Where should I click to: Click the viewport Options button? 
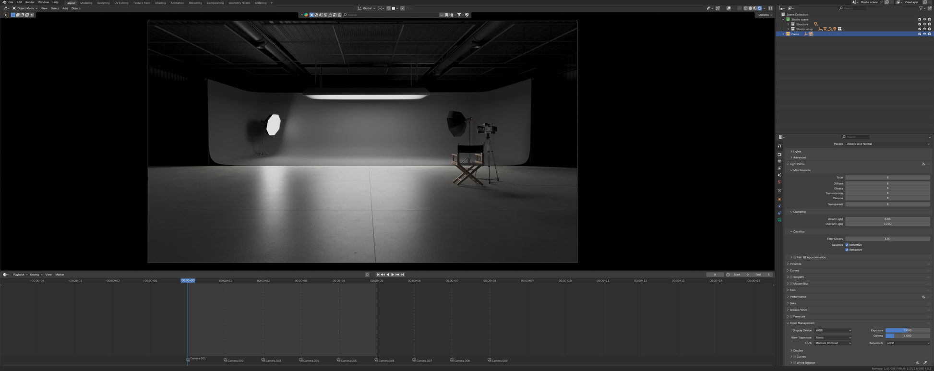tap(765, 15)
